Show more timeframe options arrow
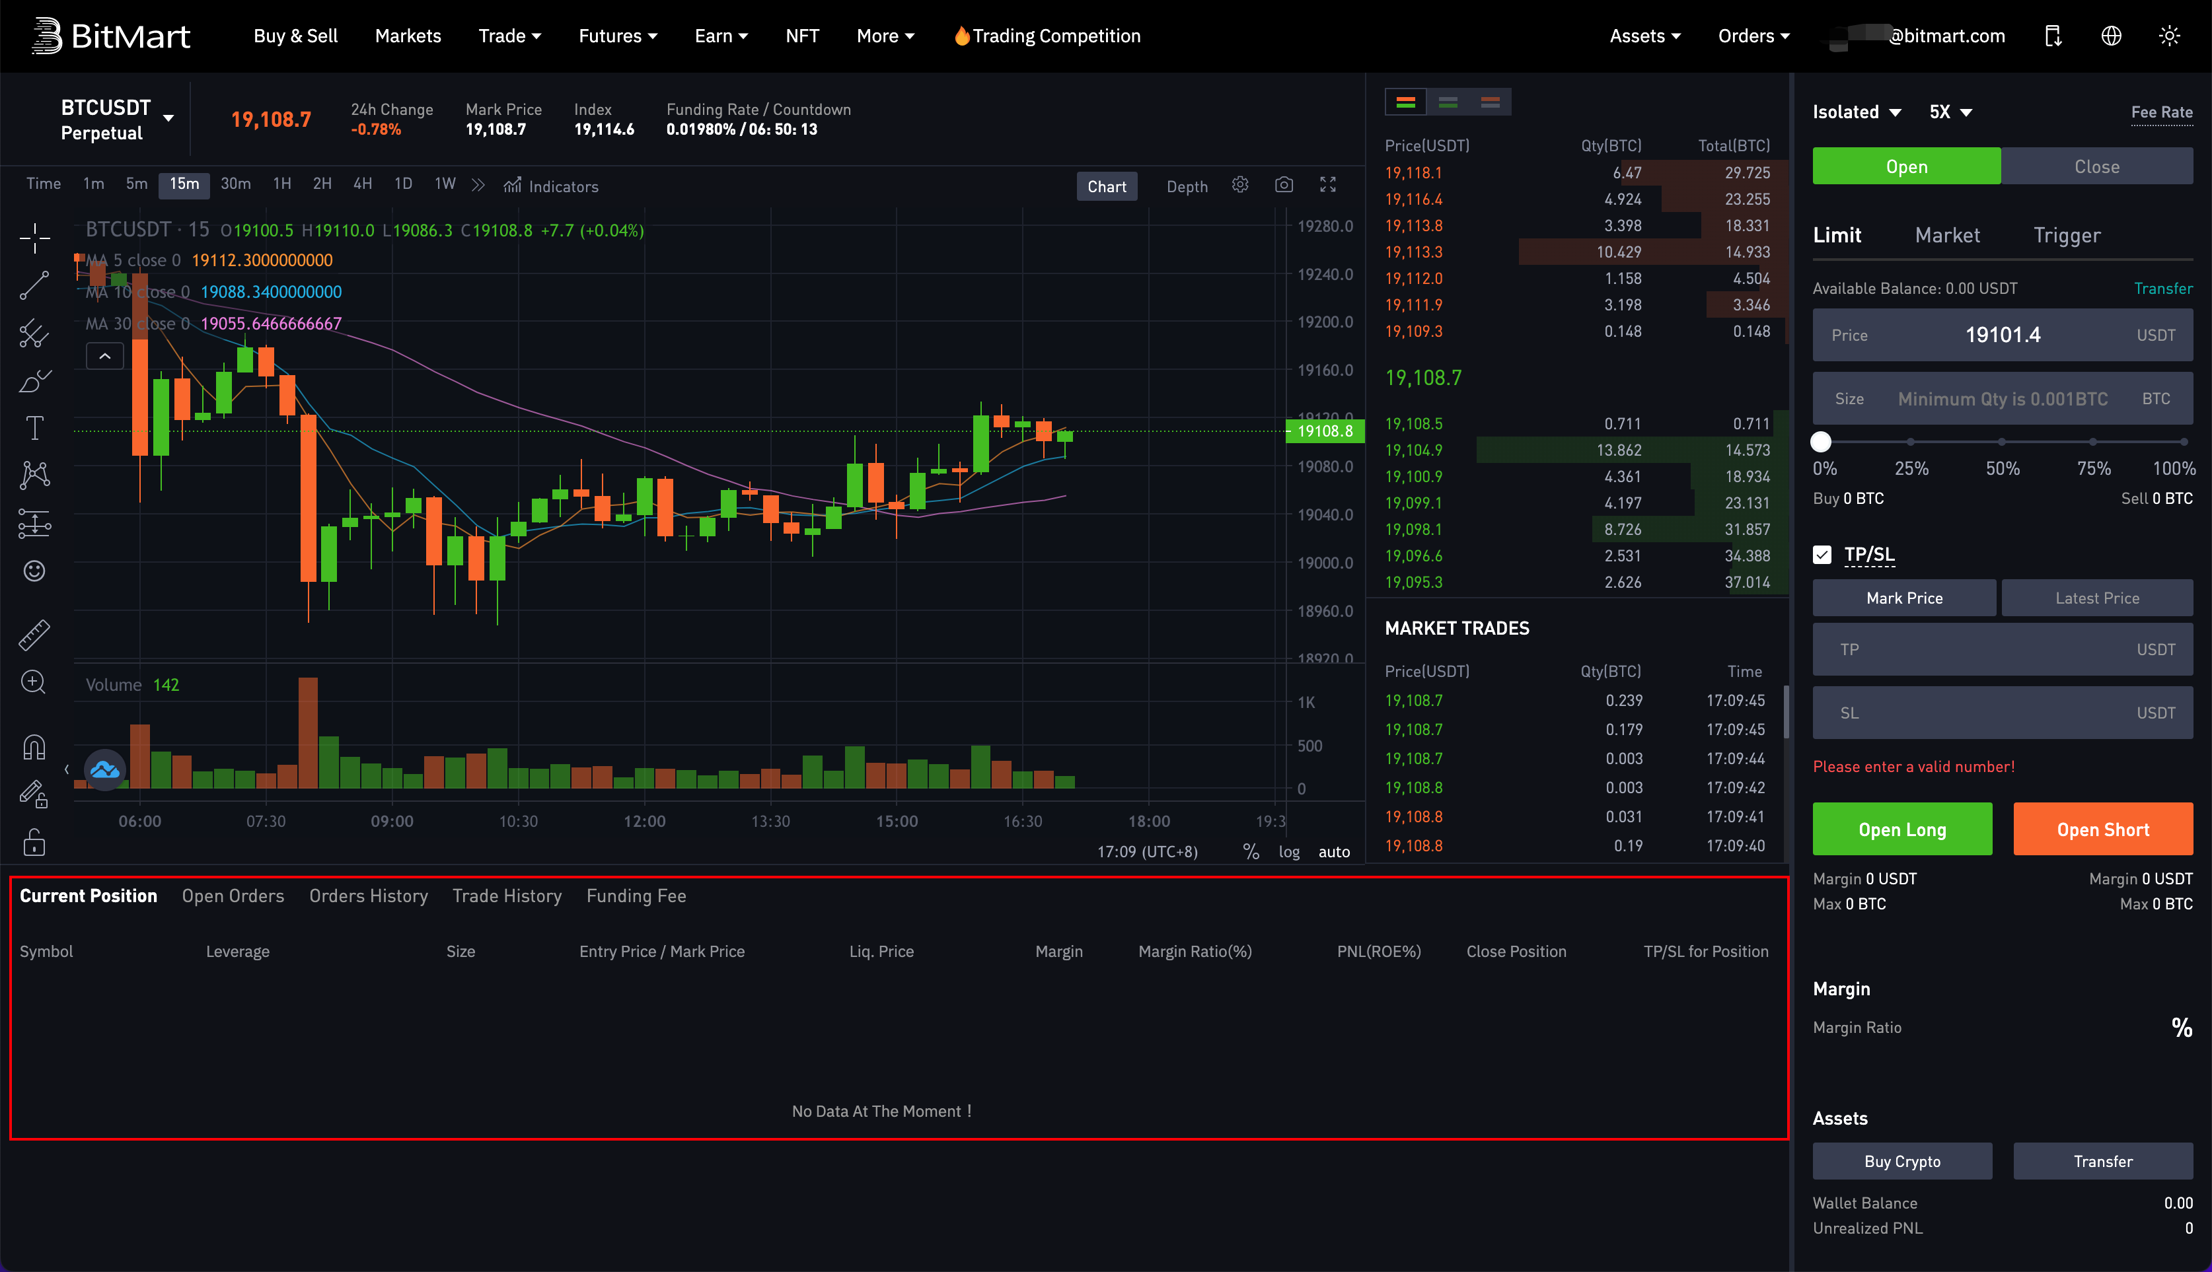Screen dimensions: 2212x1272 tap(477, 184)
